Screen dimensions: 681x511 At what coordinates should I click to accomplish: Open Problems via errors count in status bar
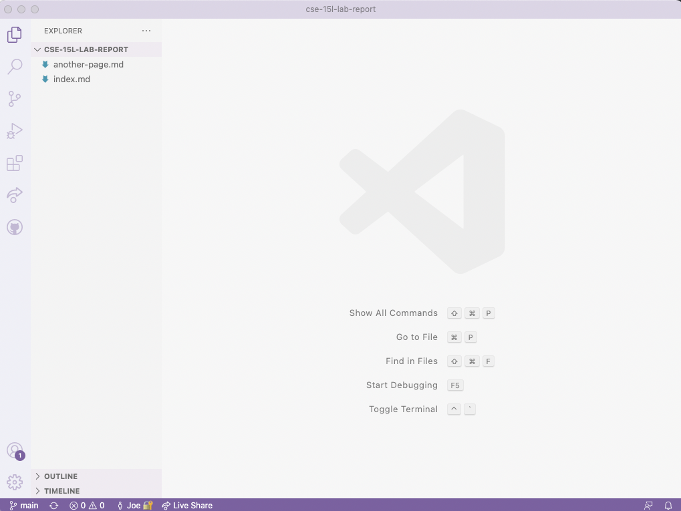[x=78, y=506]
